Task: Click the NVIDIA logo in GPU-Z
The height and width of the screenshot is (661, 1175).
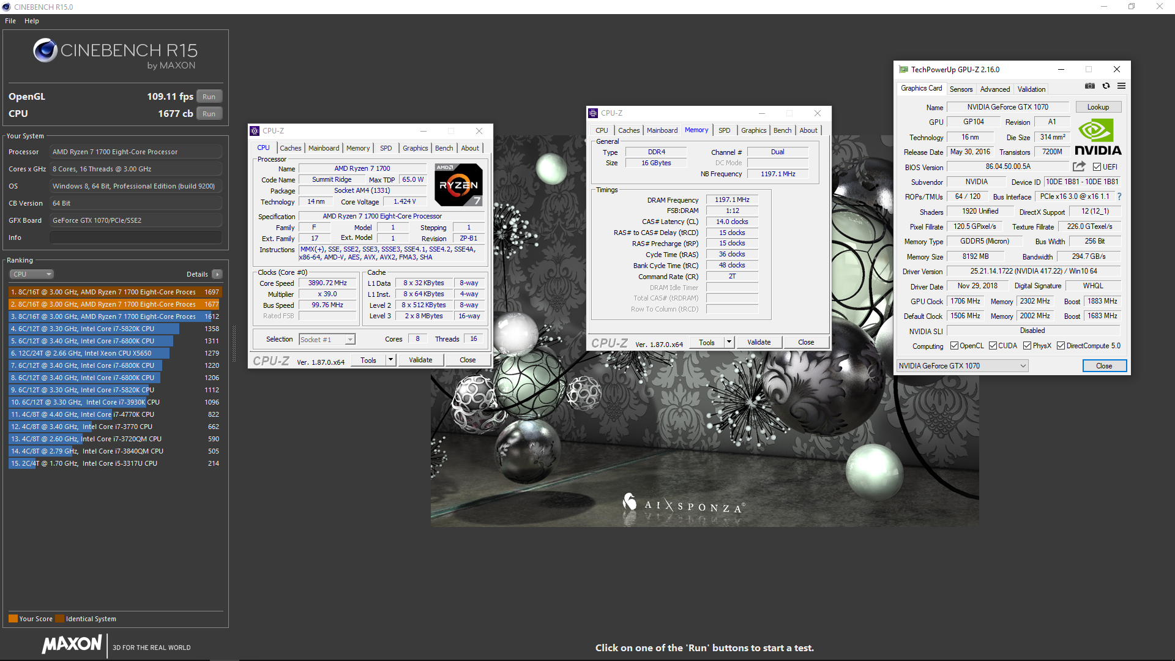Action: pyautogui.click(x=1098, y=138)
